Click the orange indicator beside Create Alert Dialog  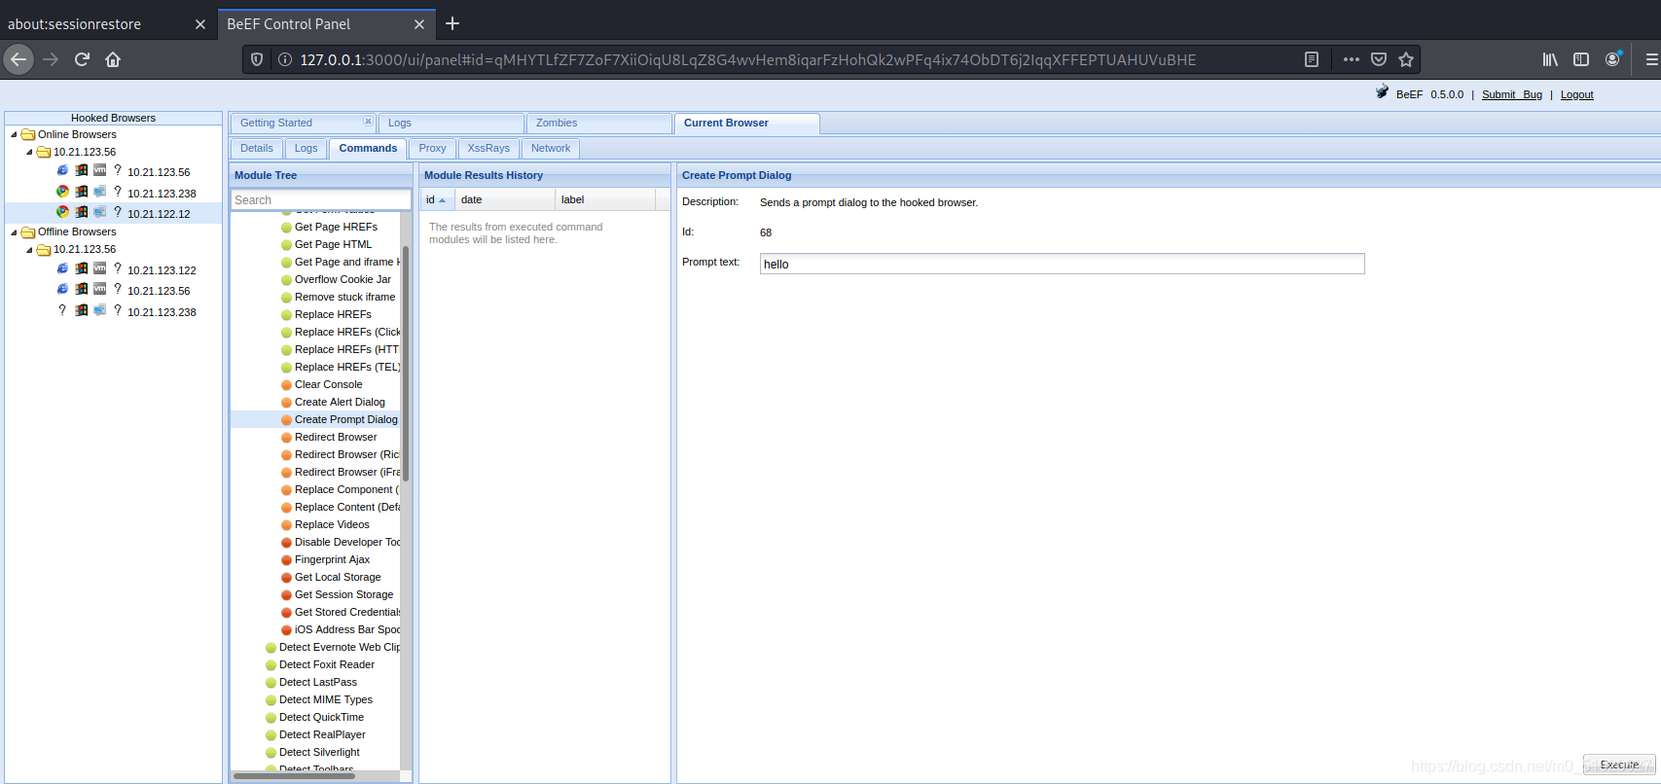click(x=286, y=403)
